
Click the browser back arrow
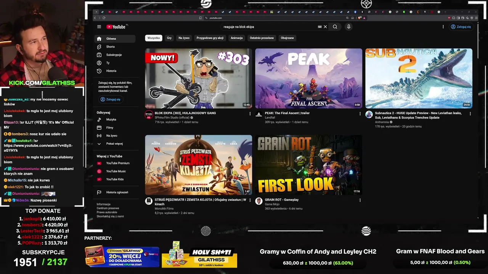coord(95,18)
